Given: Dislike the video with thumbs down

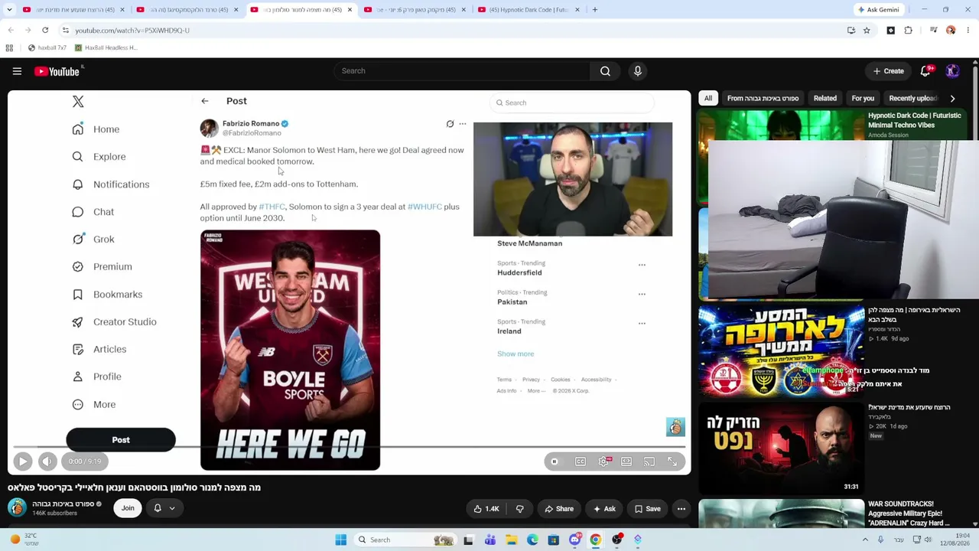Looking at the screenshot, I should tap(519, 509).
